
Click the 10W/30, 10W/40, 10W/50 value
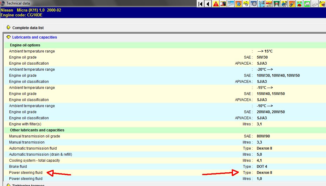click(x=278, y=76)
